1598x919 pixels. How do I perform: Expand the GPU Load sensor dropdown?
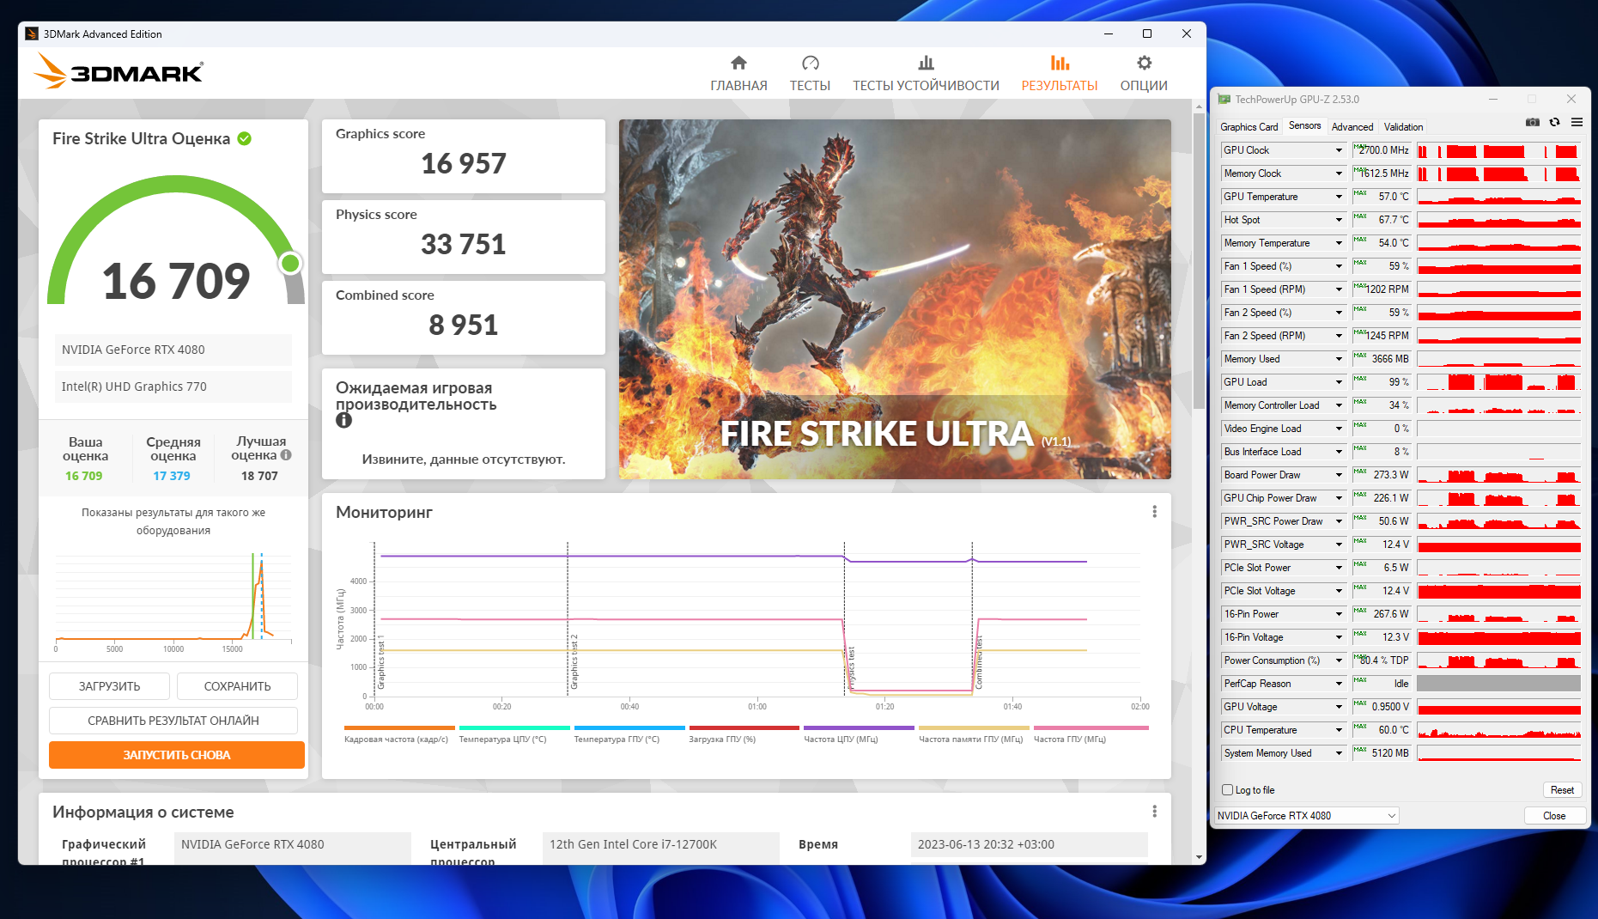tap(1339, 382)
